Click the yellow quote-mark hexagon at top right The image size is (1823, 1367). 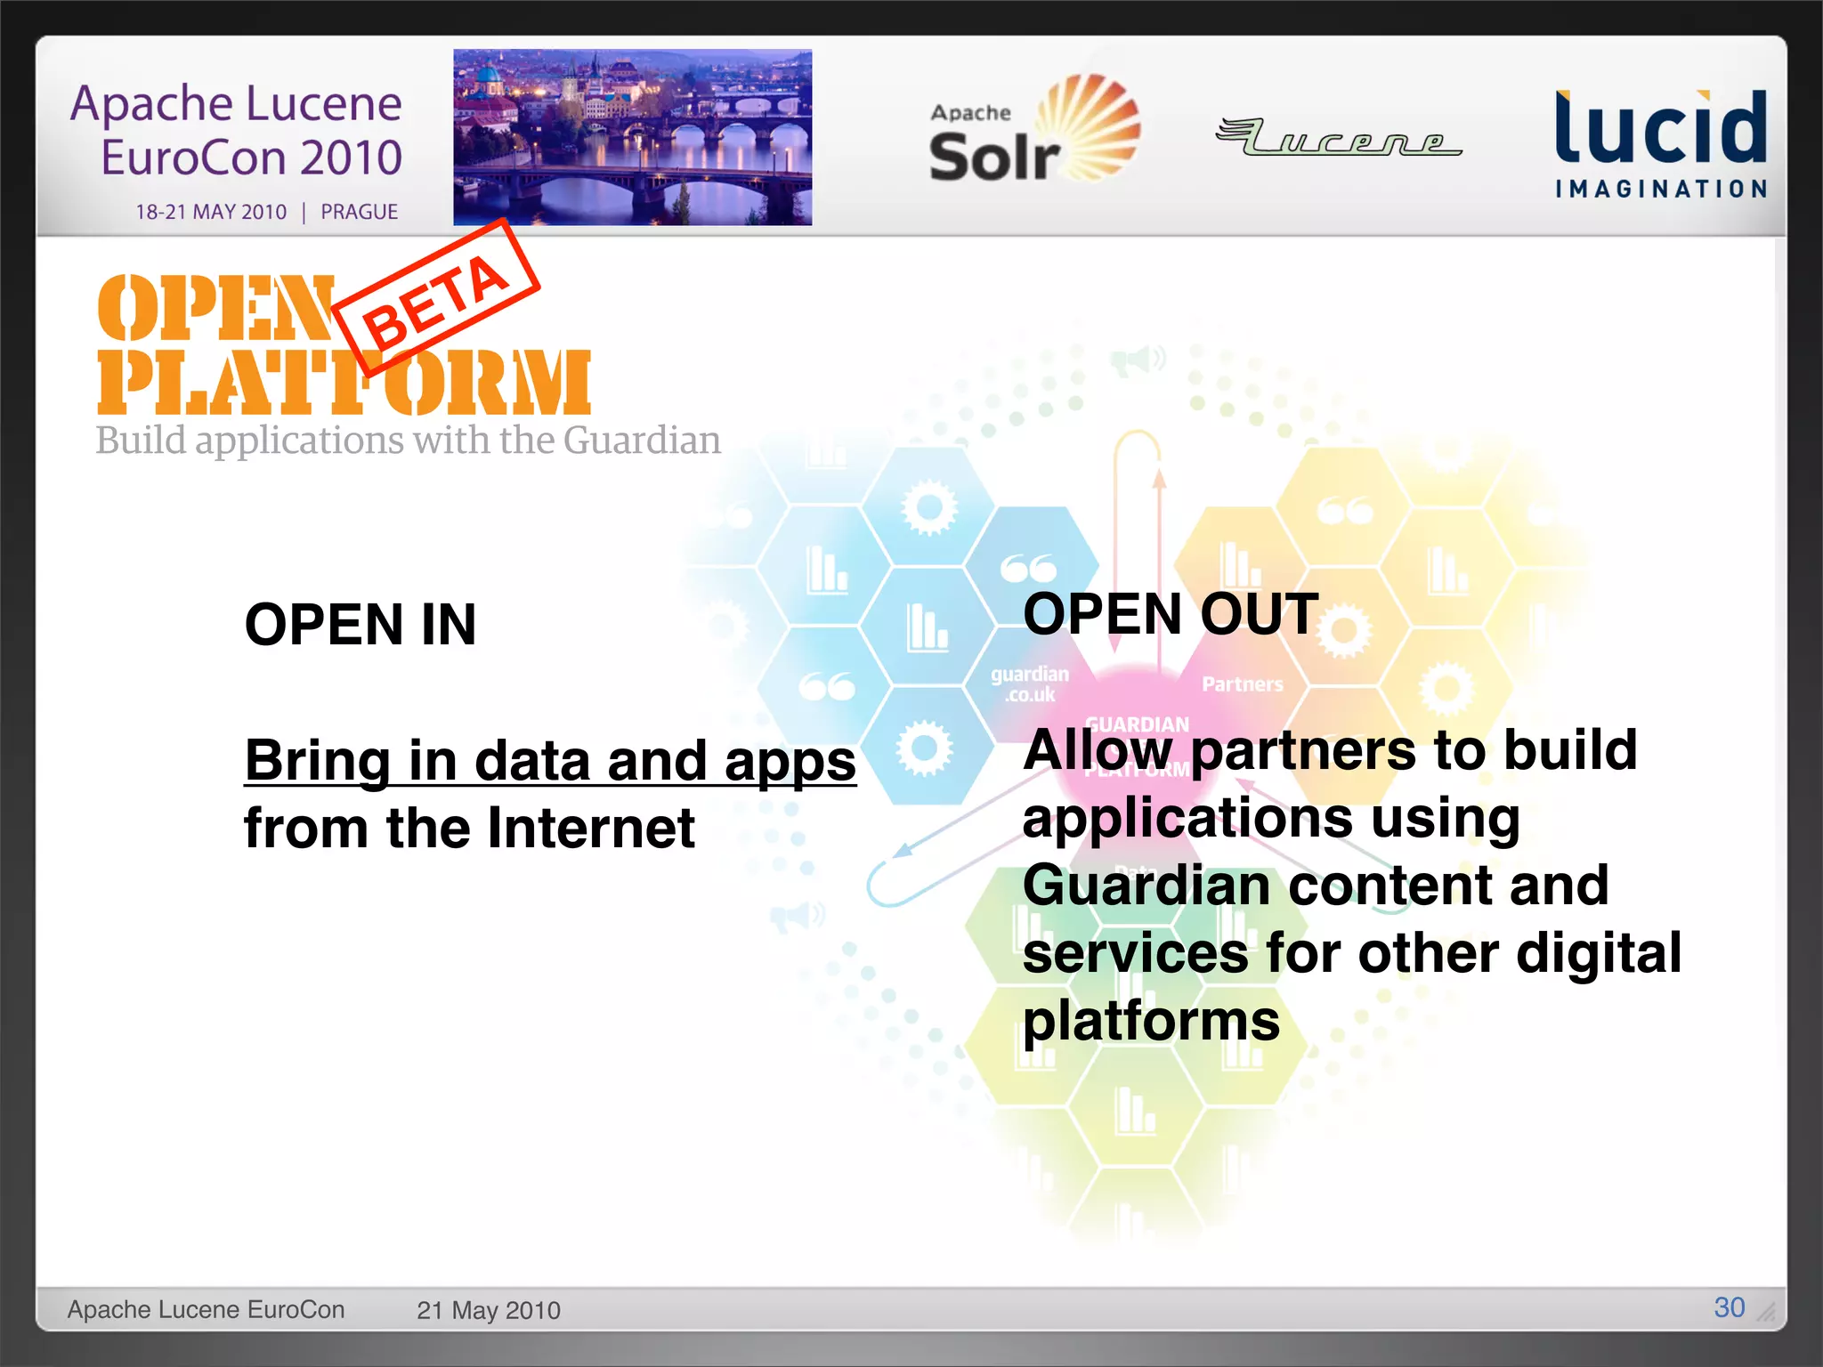(x=1344, y=507)
